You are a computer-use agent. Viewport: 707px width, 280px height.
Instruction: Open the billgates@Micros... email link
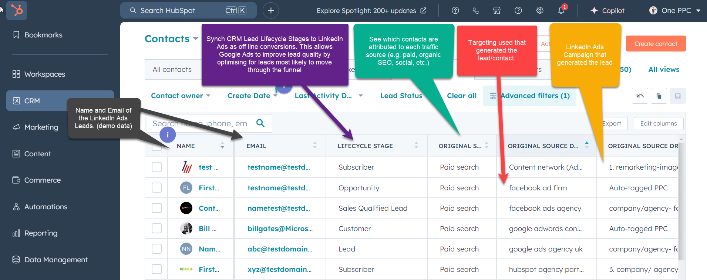tap(280, 229)
